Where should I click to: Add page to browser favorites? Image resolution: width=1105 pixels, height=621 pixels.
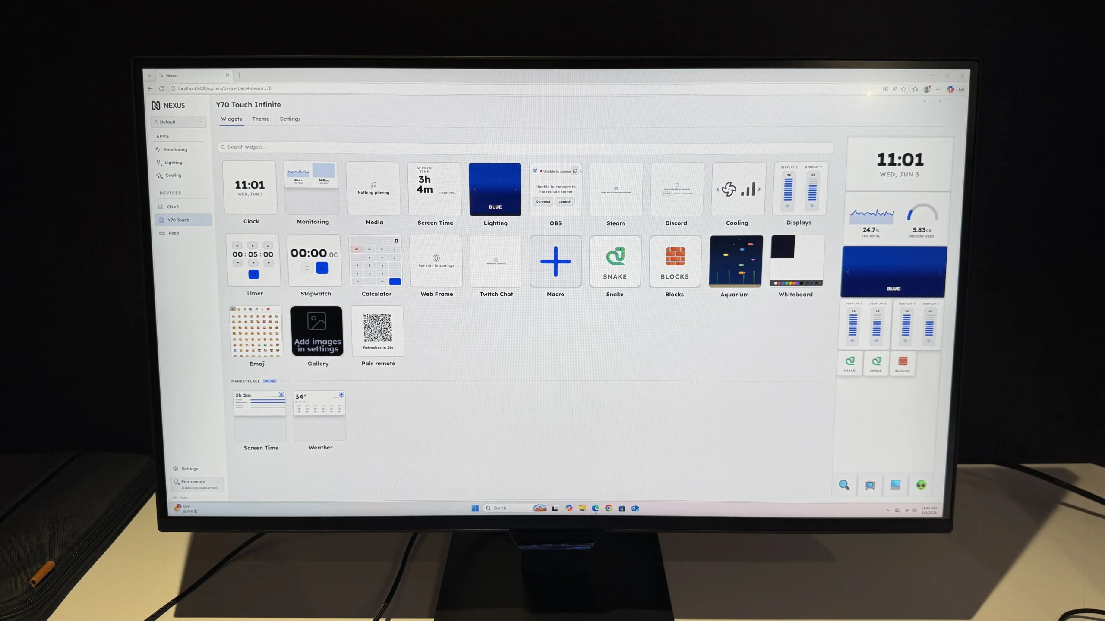pos(903,89)
